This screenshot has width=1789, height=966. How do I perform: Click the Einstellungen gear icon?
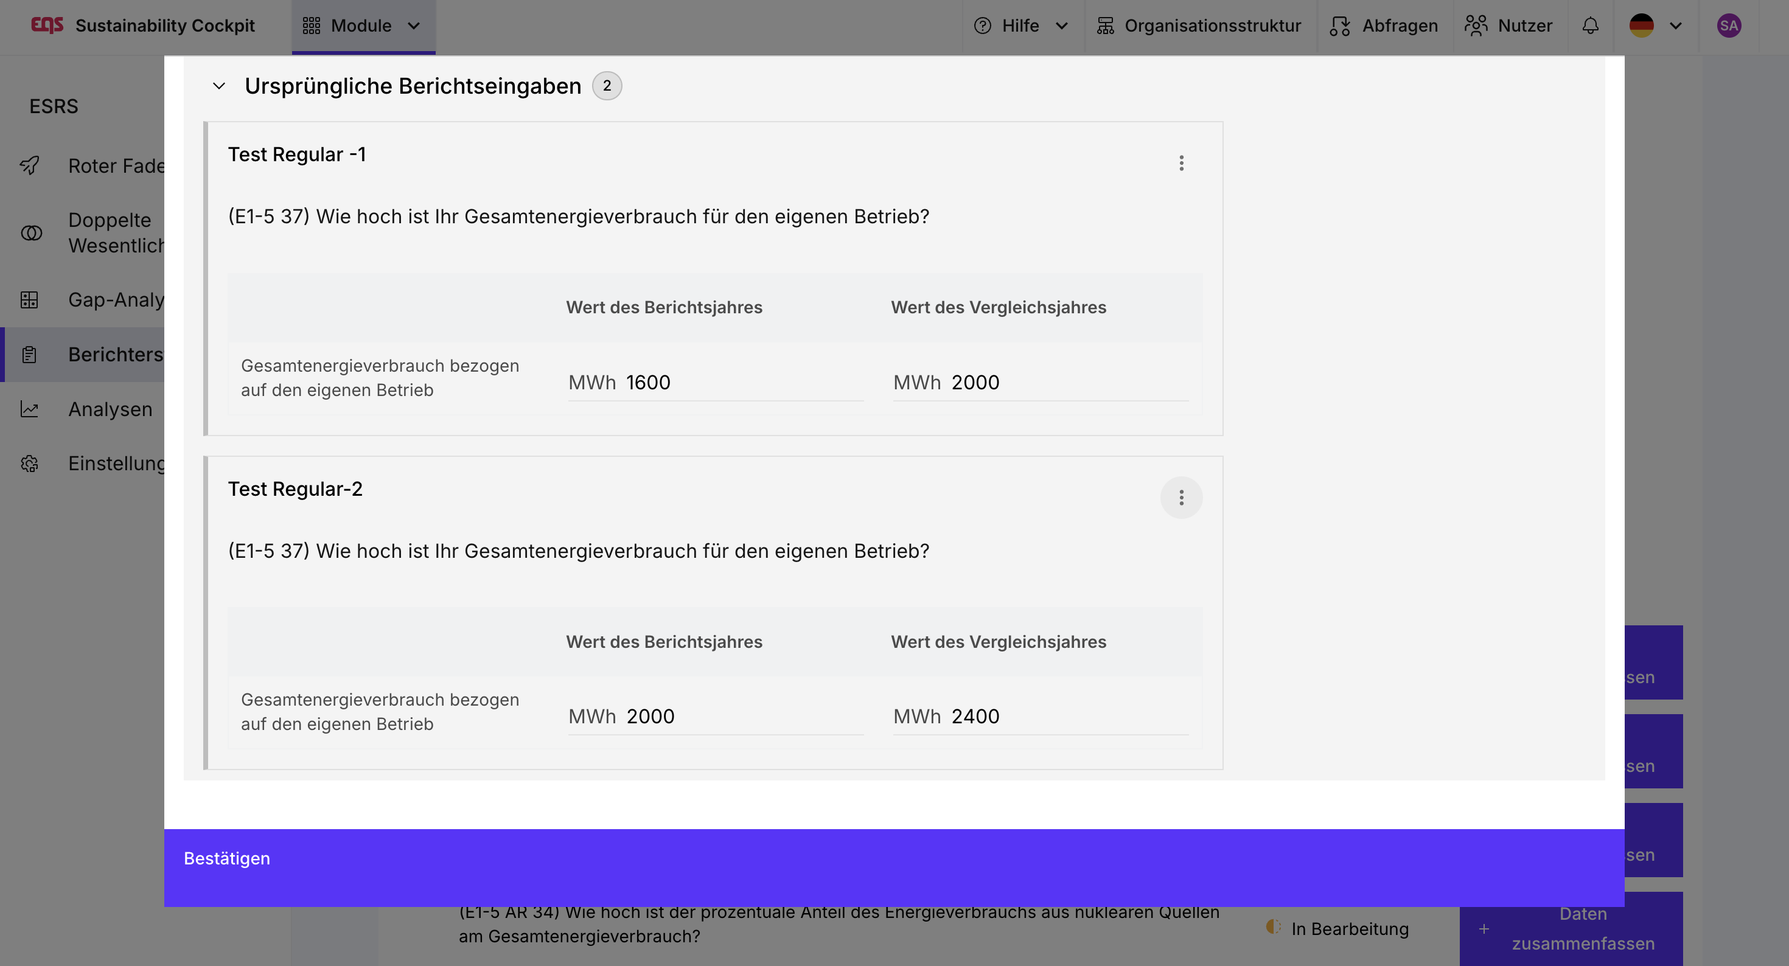(x=29, y=463)
